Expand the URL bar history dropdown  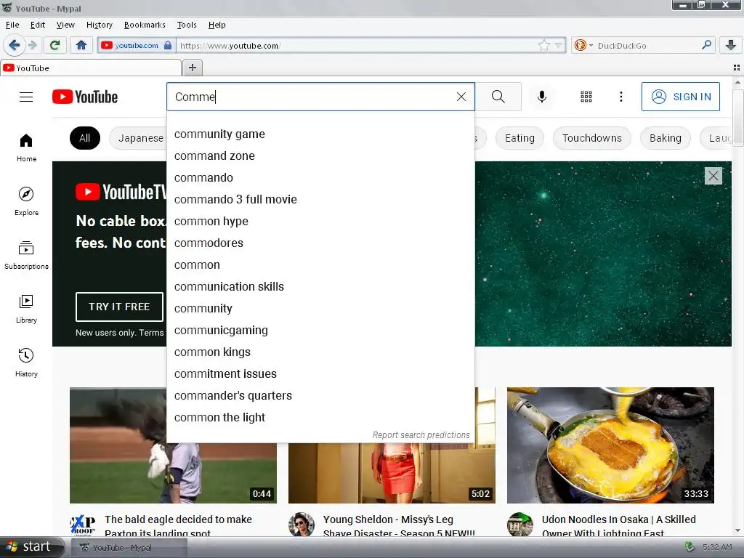559,46
